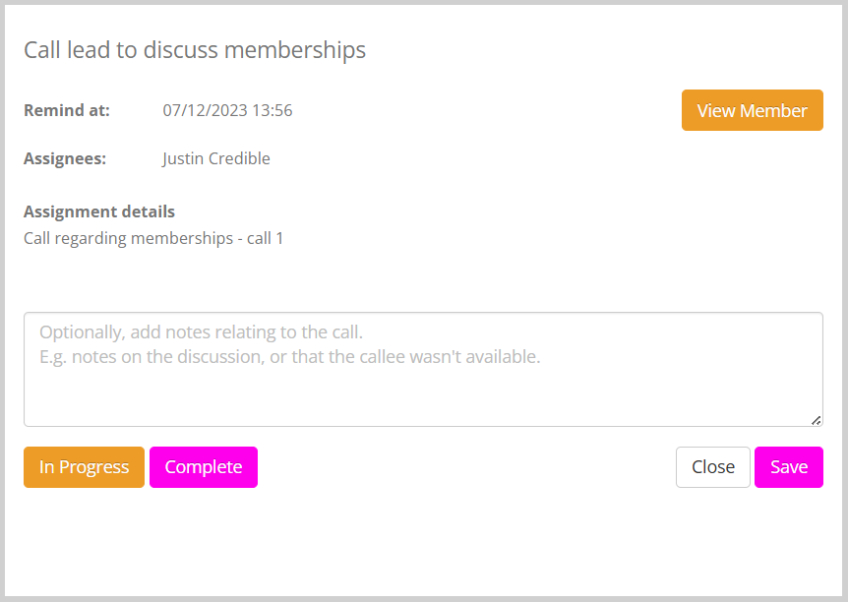Screen dimensions: 848x602
Task: Click the Assignees label
Action: coord(65,158)
